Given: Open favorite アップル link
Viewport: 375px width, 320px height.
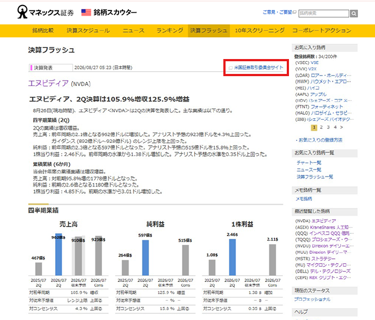Looking at the screenshot, I should pos(318,94).
